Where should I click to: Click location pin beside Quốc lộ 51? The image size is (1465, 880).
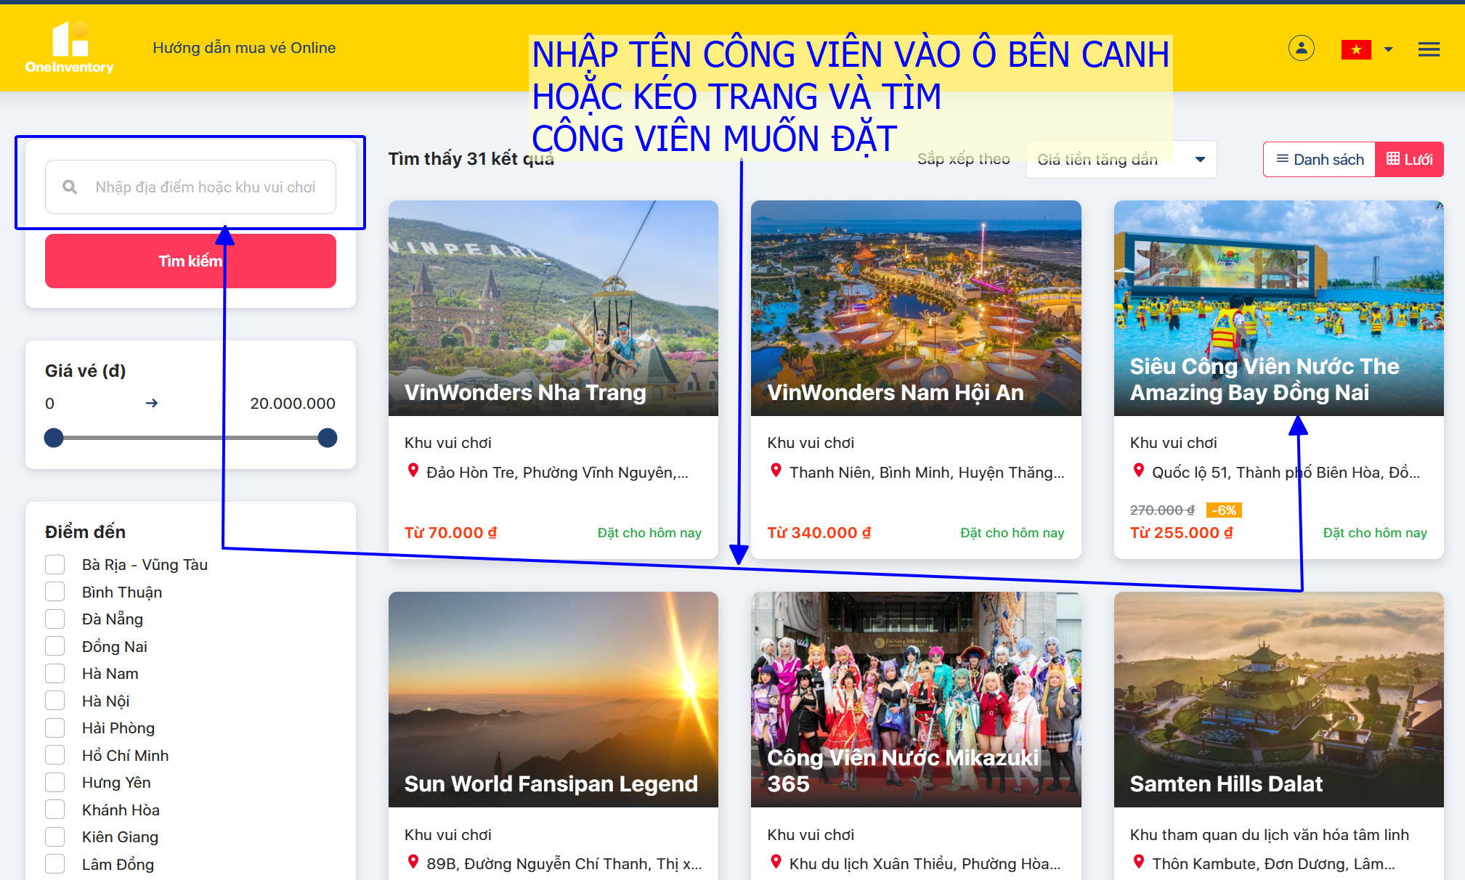pyautogui.click(x=1139, y=471)
